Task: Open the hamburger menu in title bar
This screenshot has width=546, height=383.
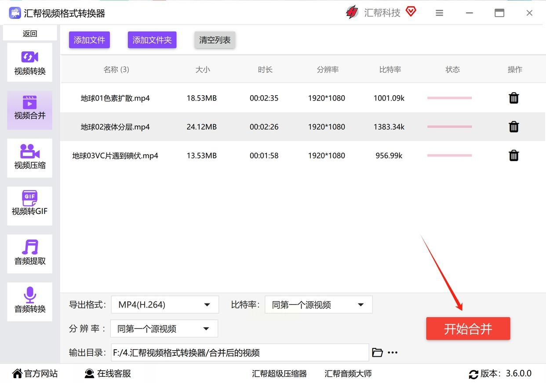Action: pos(439,13)
